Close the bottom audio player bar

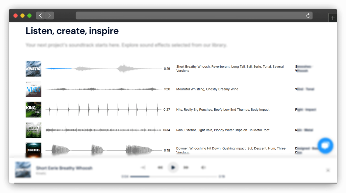click(328, 170)
